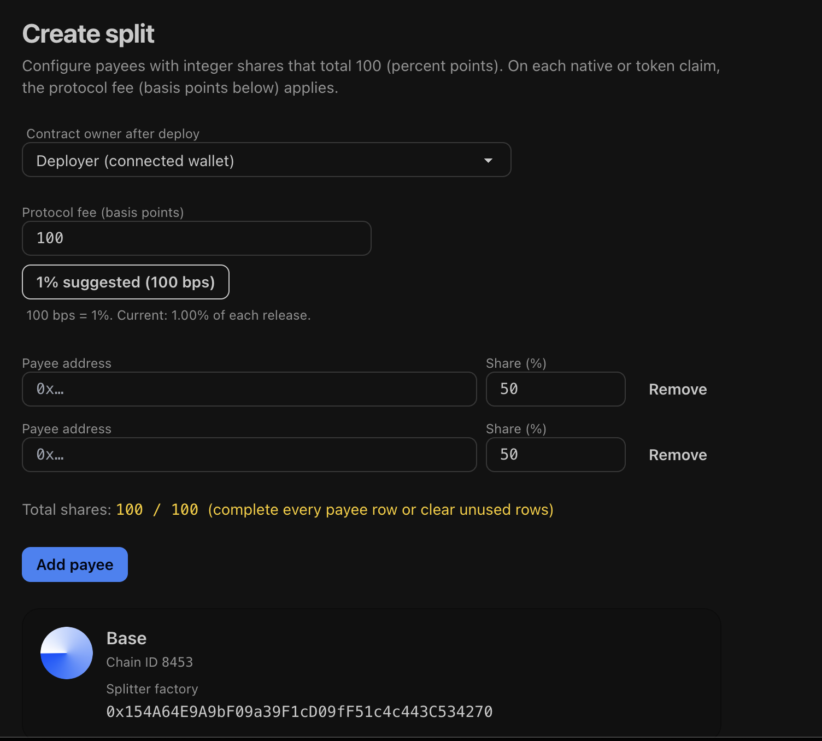Viewport: 822px width, 741px height.
Task: Click the '100 bps = 1%' helper text
Action: click(x=168, y=315)
